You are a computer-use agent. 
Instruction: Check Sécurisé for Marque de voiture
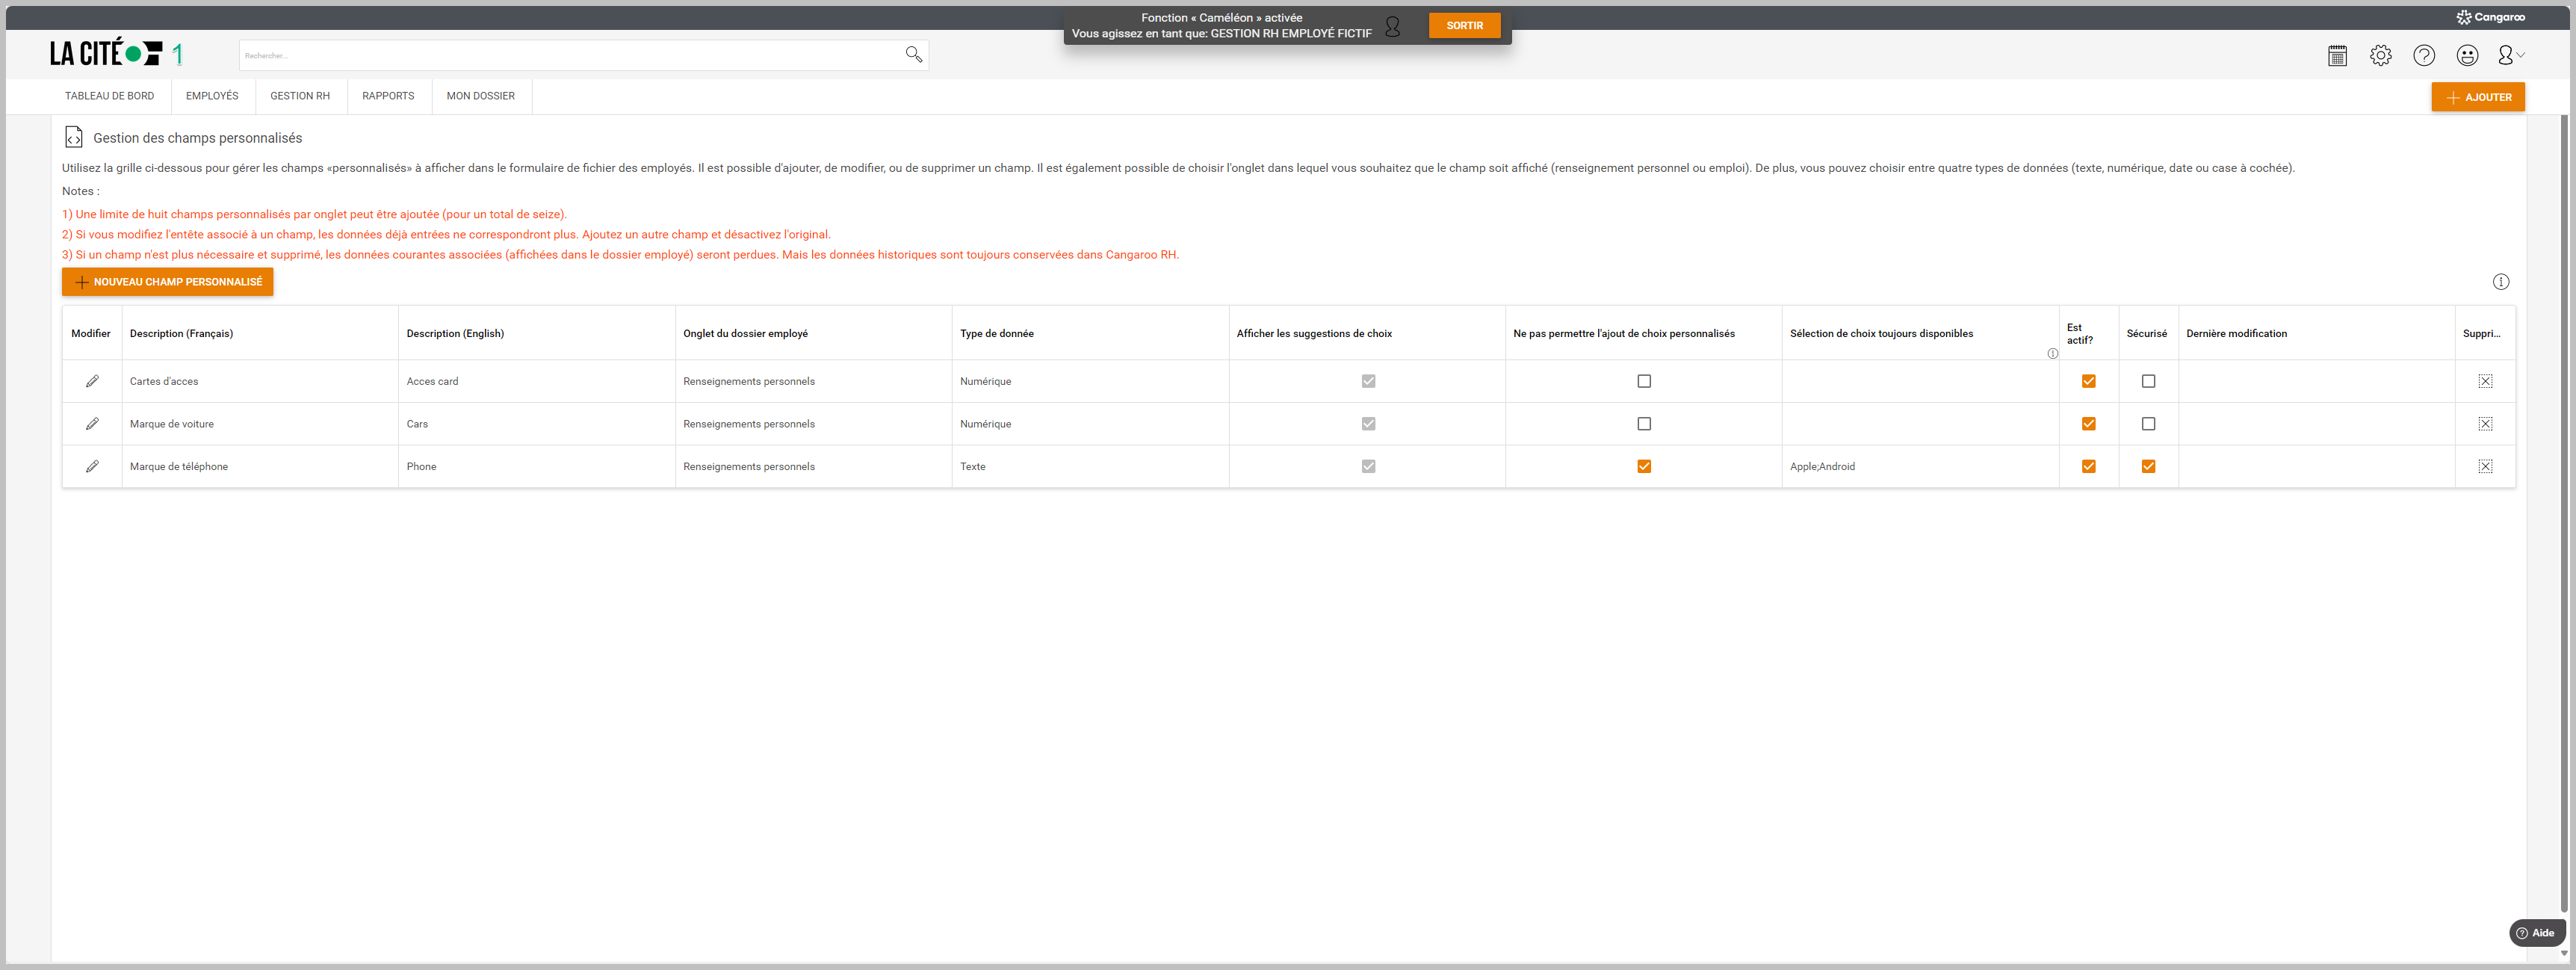click(2148, 424)
